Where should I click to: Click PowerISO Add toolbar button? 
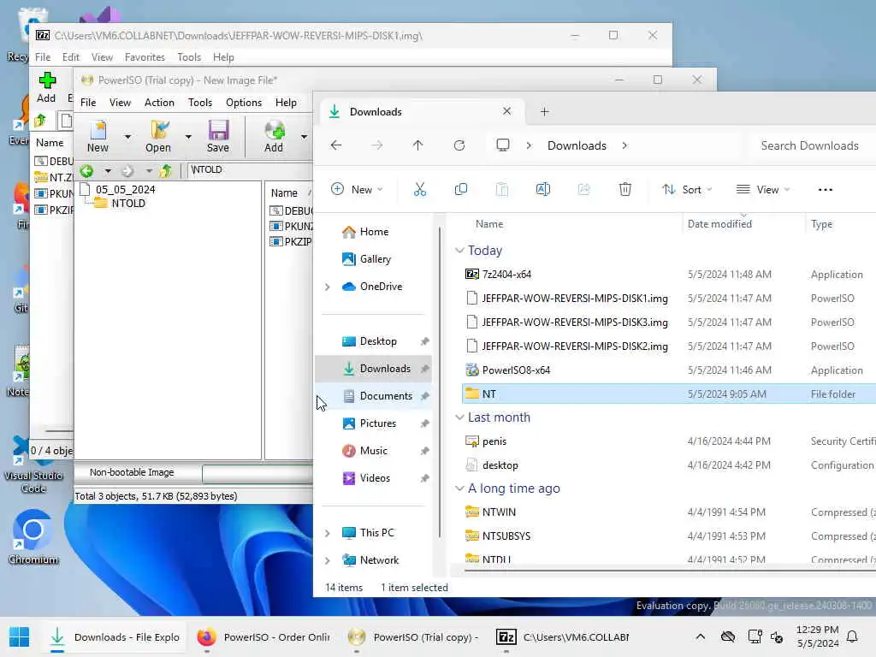274,136
